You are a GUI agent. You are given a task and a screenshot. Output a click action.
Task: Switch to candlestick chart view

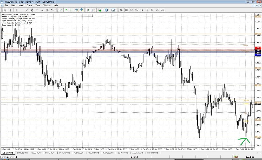click(x=66, y=10)
